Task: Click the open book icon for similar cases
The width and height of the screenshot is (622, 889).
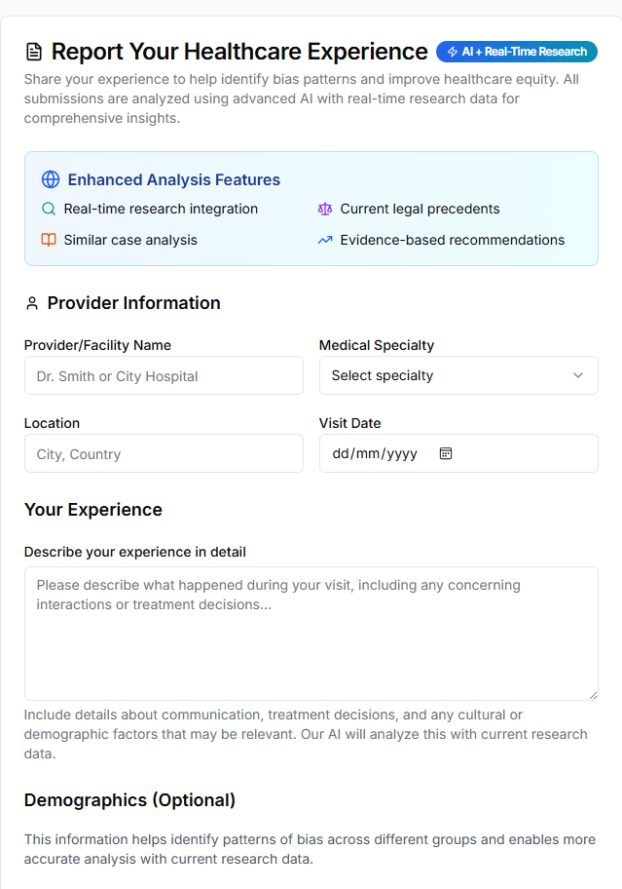Action: tap(49, 240)
